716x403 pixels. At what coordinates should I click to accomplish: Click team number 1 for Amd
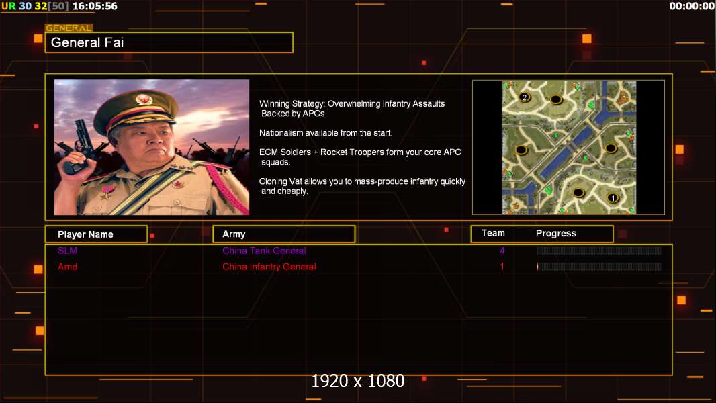(502, 267)
